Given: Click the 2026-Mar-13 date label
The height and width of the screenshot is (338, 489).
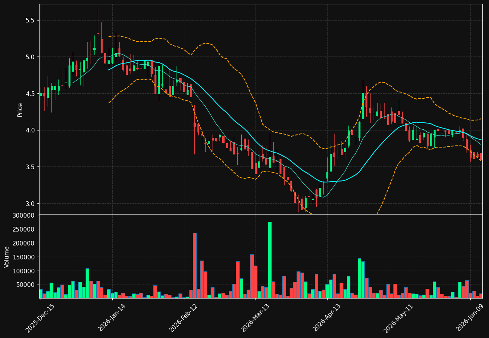Looking at the screenshot, I should [255, 318].
